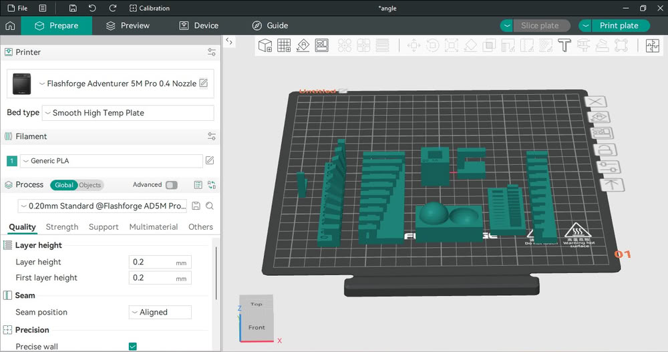Click the Print plate button
668x352 pixels.
[619, 25]
